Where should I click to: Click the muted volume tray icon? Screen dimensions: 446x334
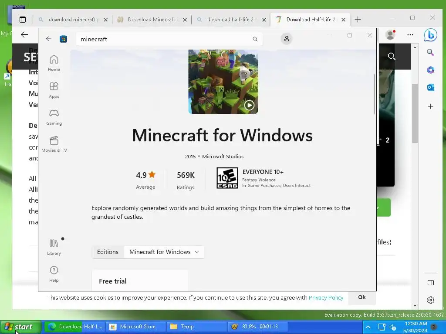[x=393, y=327]
